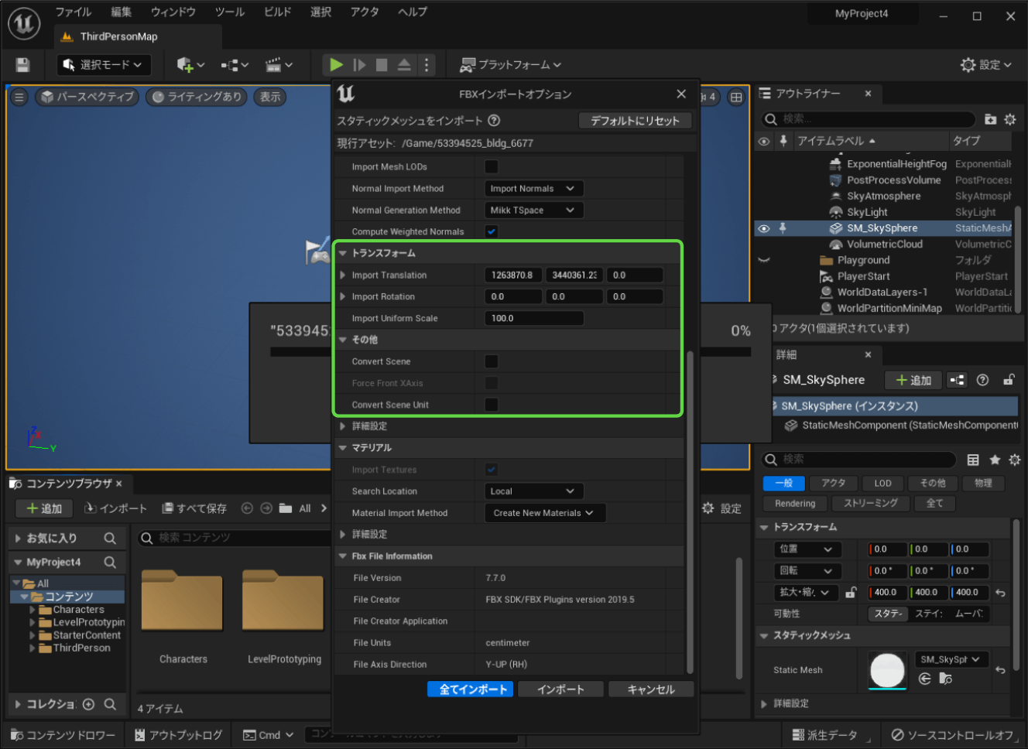Click the lock icon in the Details panel
Screen dimensions: 1028x749
[x=1009, y=380]
